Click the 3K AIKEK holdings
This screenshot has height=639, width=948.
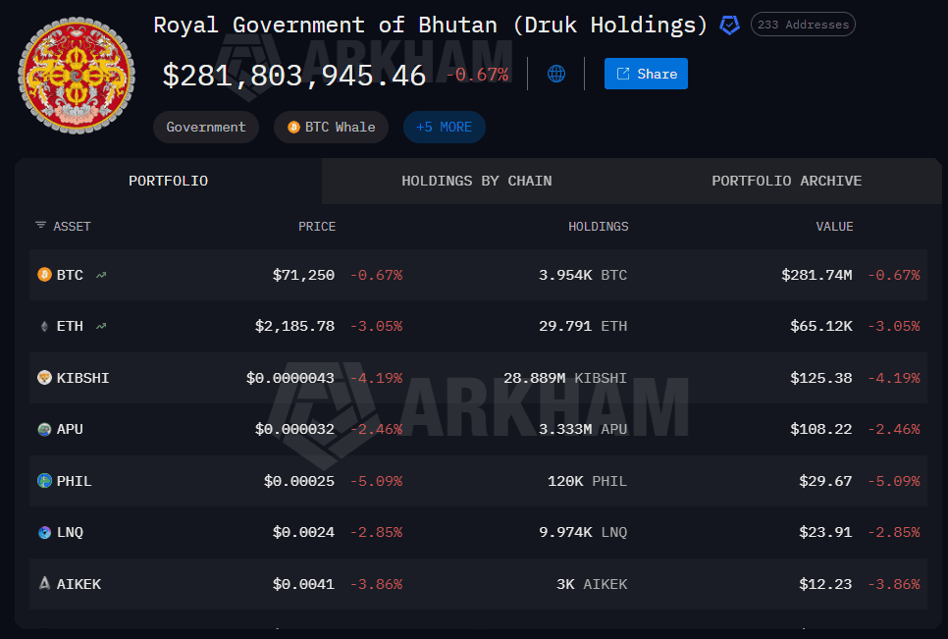coord(592,584)
